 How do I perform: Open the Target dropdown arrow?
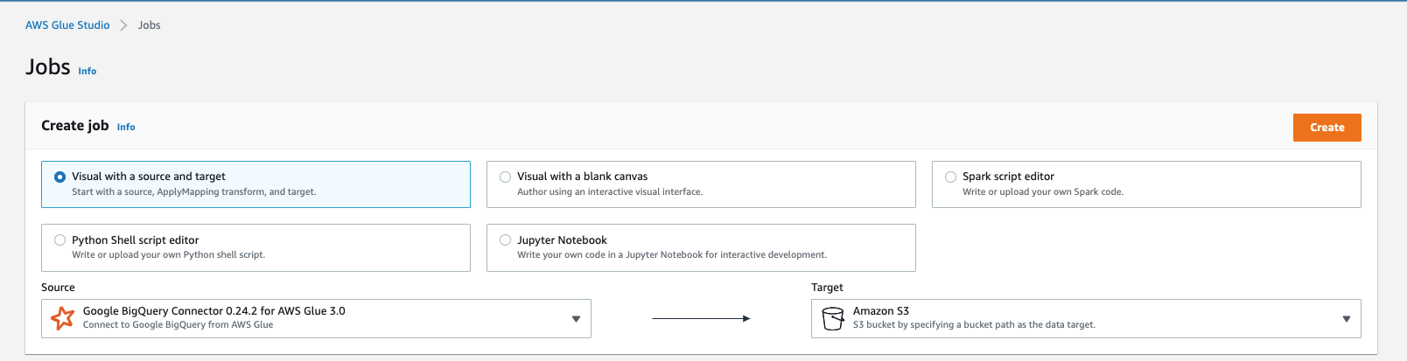(x=1347, y=319)
